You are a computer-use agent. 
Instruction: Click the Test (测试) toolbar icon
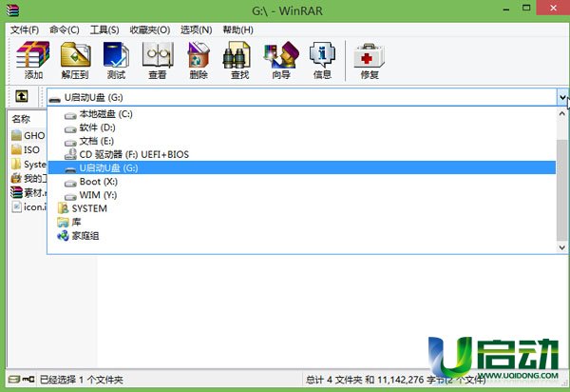(116, 60)
